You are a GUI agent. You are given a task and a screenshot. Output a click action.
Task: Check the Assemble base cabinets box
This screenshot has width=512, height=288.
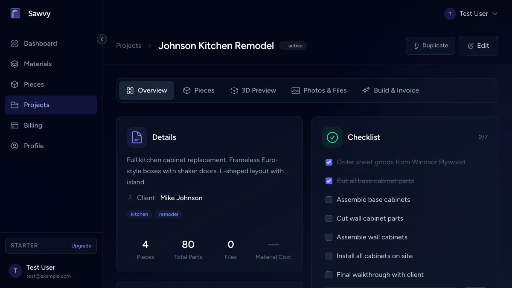tap(329, 200)
